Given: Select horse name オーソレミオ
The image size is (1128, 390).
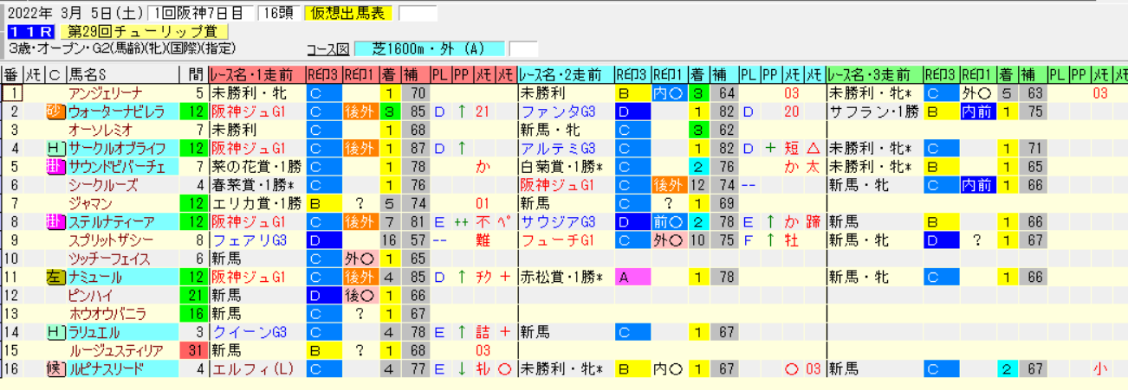Looking at the screenshot, I should pos(101,130).
